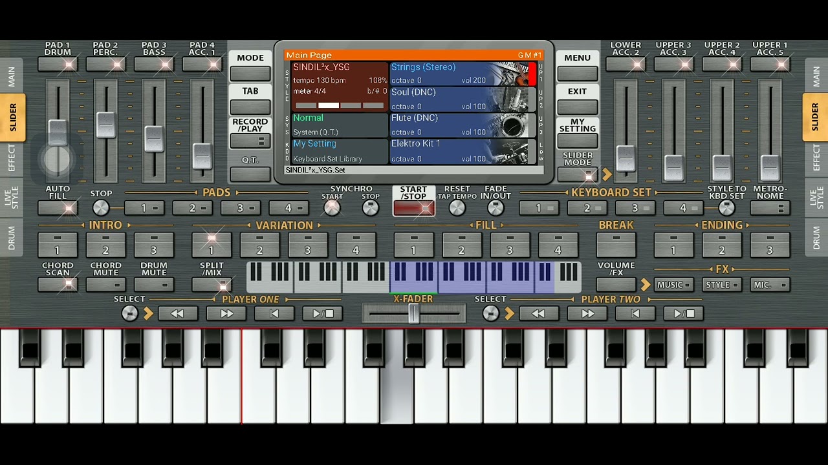Toggle the Synchro Stop knob

tap(371, 208)
